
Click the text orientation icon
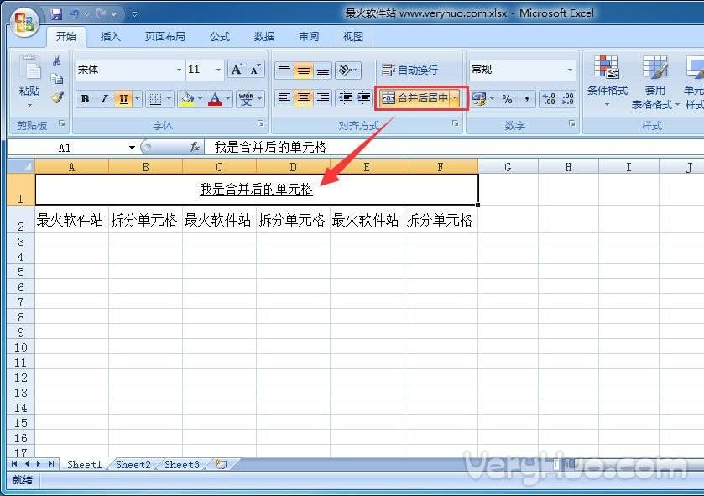[x=344, y=70]
